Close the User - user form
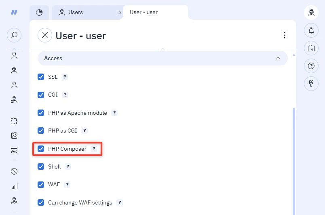 pyautogui.click(x=45, y=35)
